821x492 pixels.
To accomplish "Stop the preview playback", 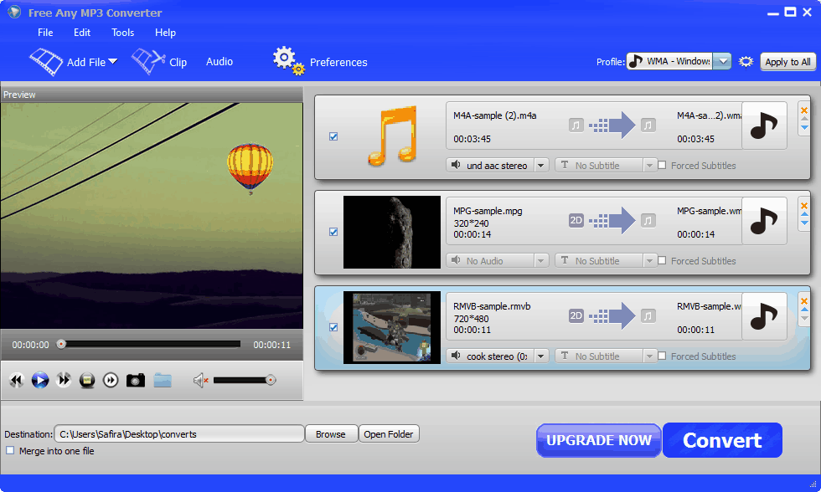I will click(x=87, y=380).
